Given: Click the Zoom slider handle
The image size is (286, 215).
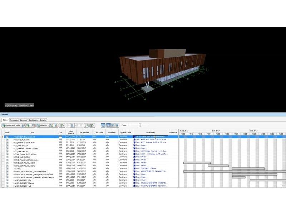Looking at the screenshot, I should point(140,125).
